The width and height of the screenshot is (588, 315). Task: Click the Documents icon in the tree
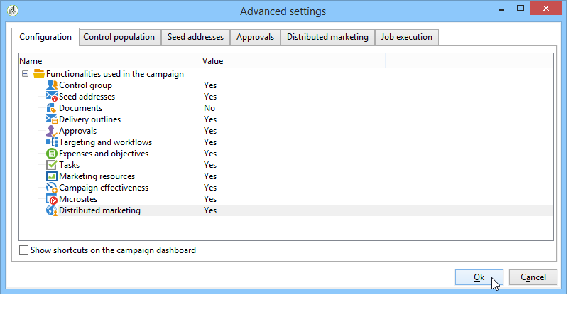[x=51, y=108]
